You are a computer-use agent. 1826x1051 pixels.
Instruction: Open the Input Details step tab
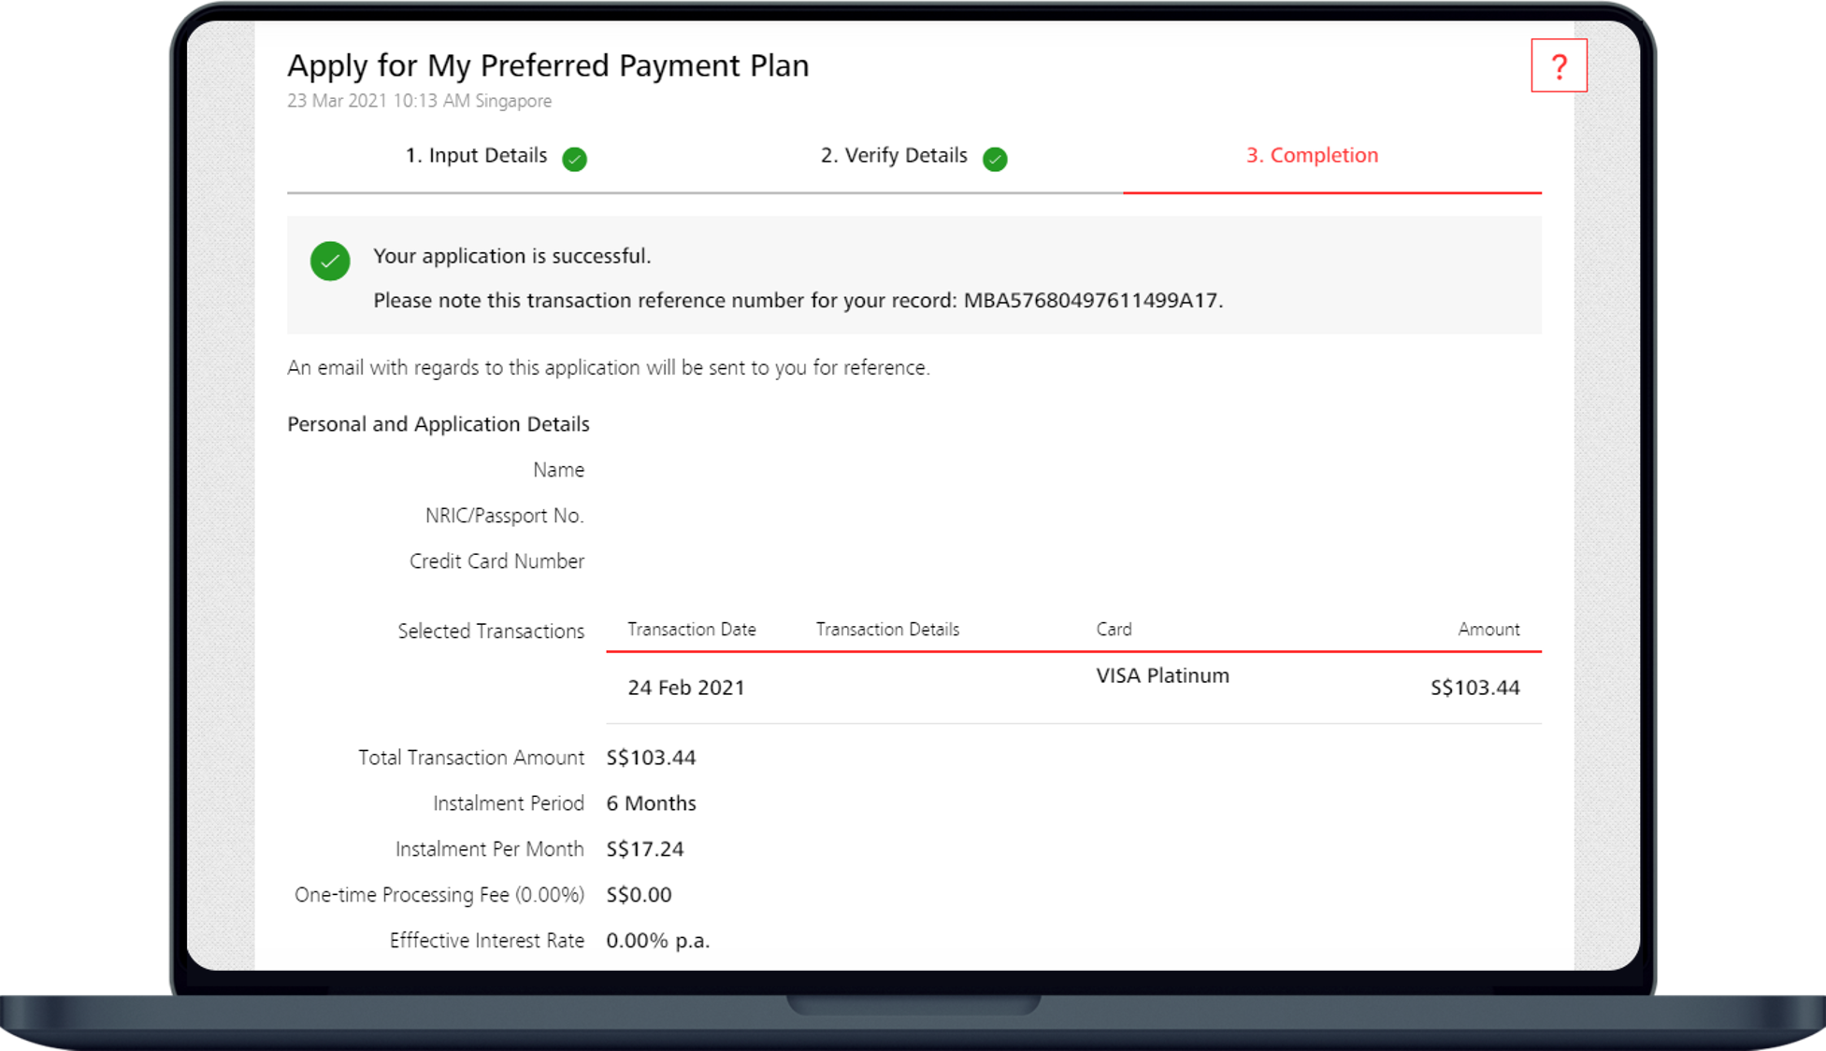tap(476, 156)
